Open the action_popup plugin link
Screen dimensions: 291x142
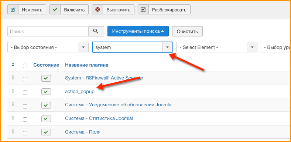80,92
